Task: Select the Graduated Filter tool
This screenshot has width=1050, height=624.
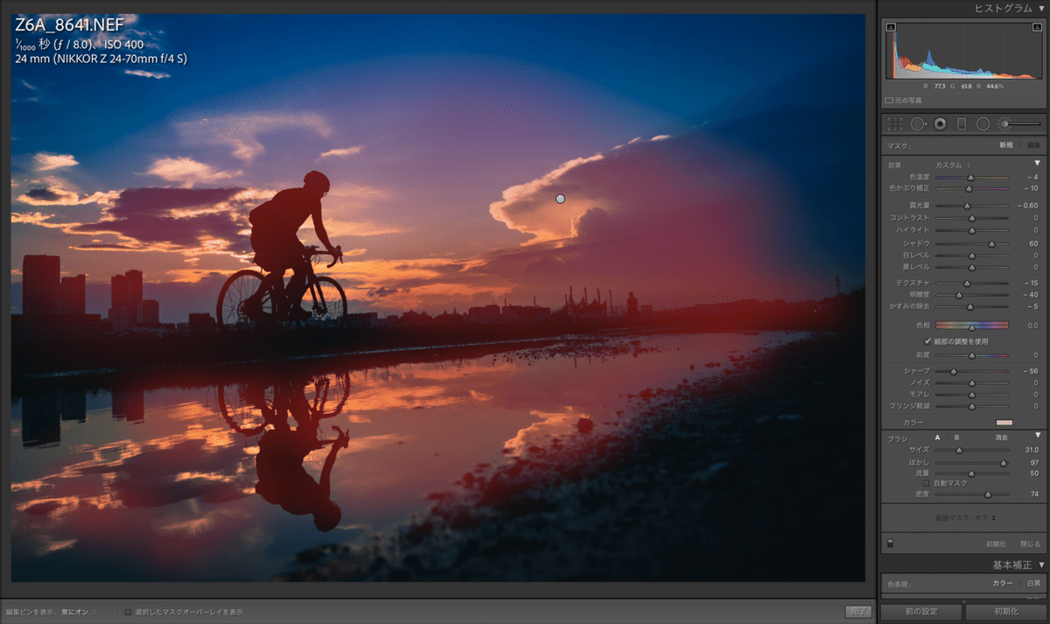Action: [961, 124]
